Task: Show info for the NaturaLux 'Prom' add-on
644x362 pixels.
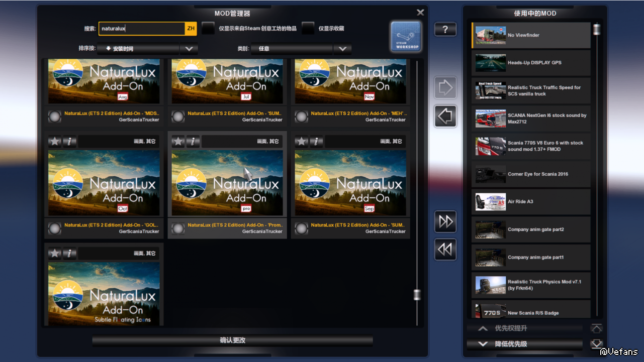Action: 194,142
